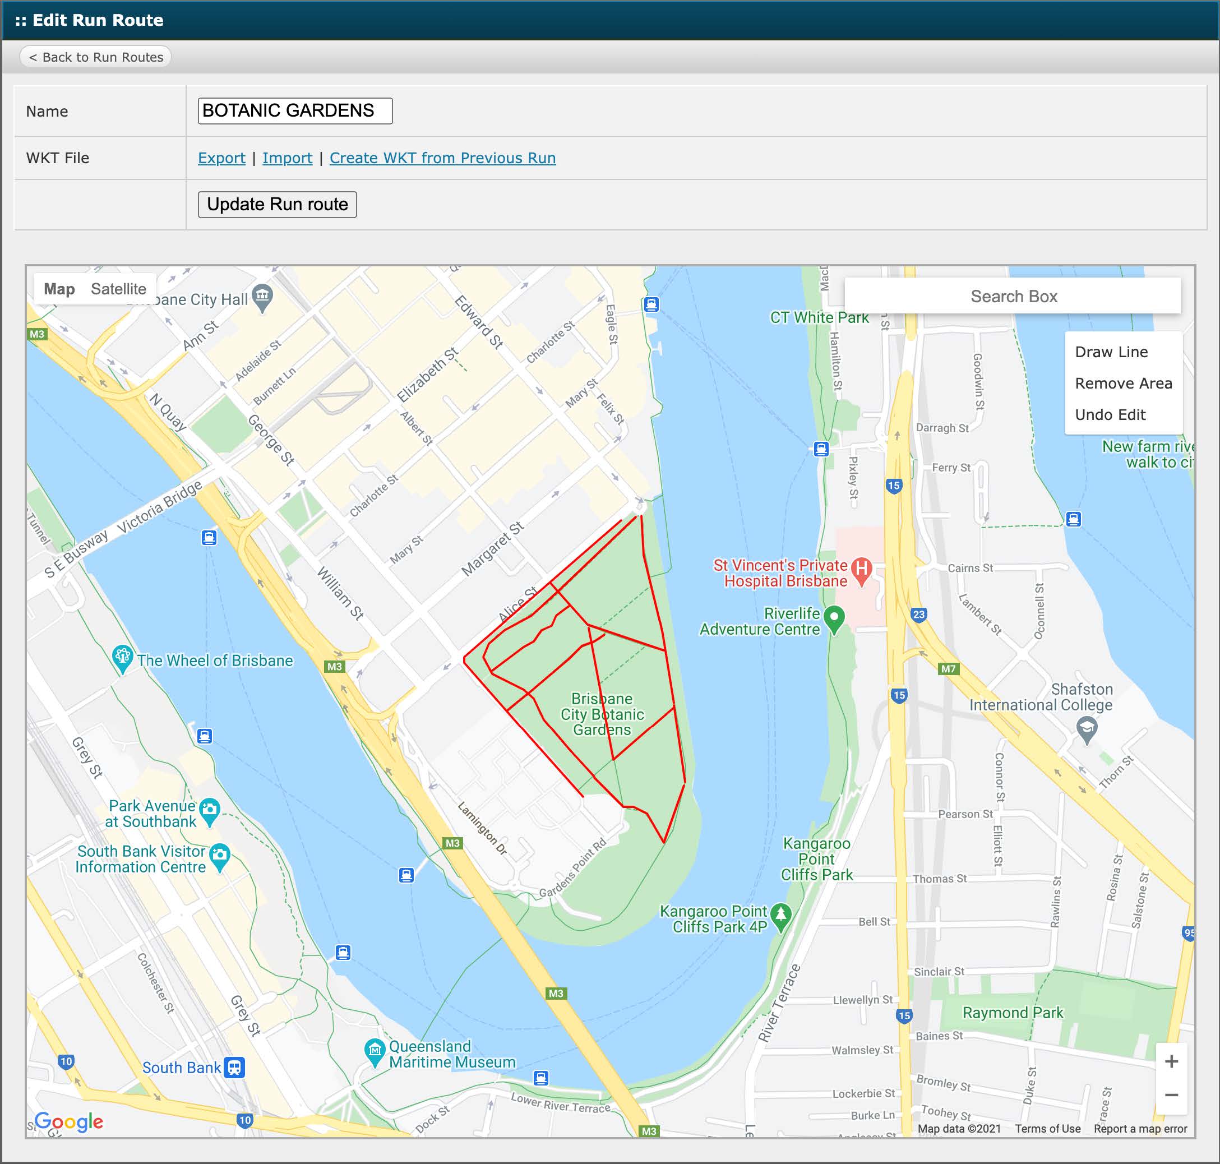This screenshot has height=1164, width=1220.
Task: Open the Export WKT link
Action: [221, 158]
